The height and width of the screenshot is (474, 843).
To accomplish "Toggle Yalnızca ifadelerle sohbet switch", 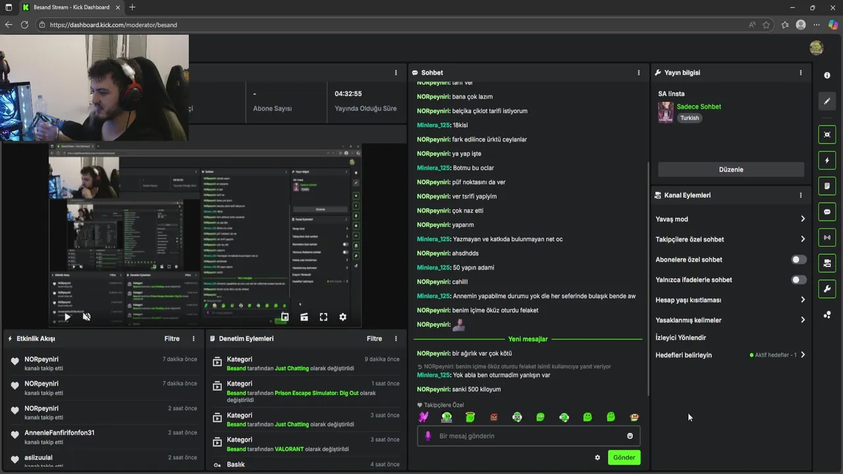I will coord(798,280).
